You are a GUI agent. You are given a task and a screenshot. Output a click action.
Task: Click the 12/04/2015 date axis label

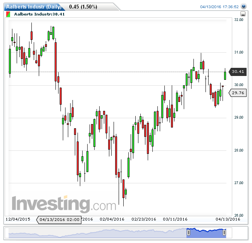18,219
